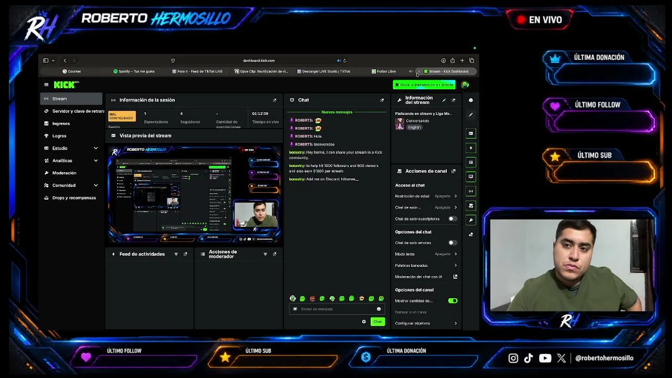
Task: Open Logros in the sidebar
Action: coord(71,136)
